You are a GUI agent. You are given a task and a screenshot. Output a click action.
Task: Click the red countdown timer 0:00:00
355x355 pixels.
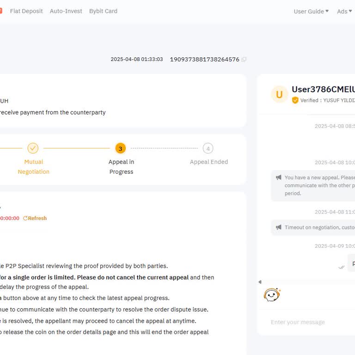[10, 218]
